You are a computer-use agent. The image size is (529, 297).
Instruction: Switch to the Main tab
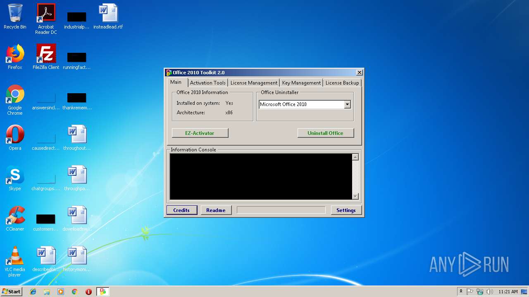(x=176, y=82)
